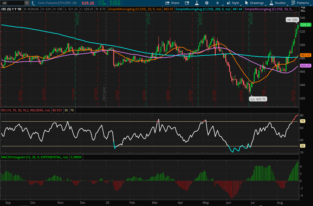Viewport: 313px width, 206px height.
Task: Open the Style menu
Action: point(233,3)
